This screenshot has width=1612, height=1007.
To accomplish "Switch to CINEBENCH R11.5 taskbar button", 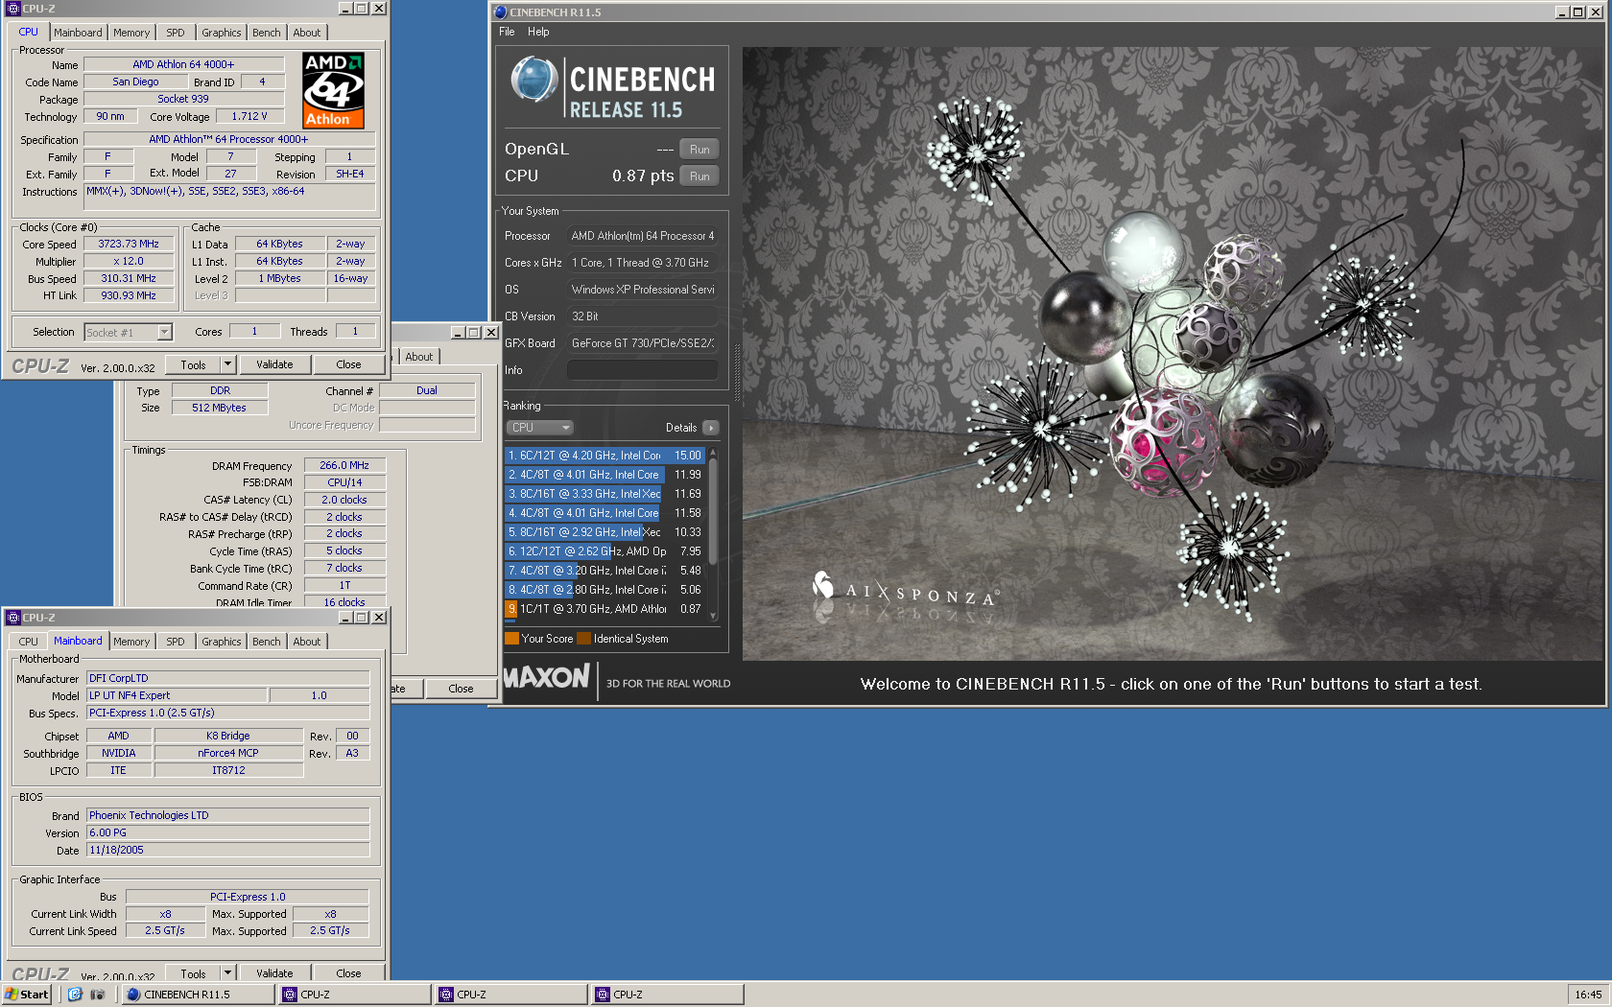I will (x=199, y=995).
